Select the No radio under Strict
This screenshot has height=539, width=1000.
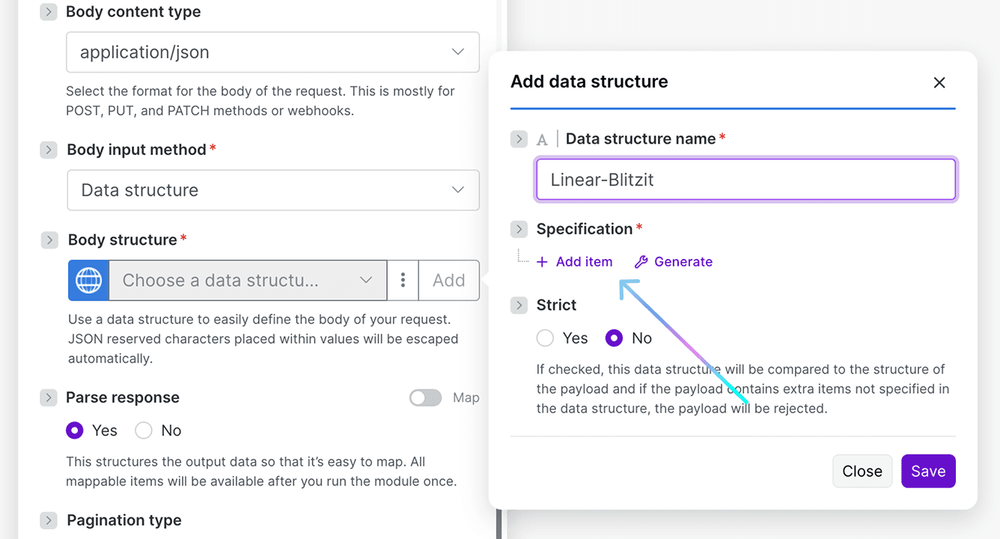614,338
